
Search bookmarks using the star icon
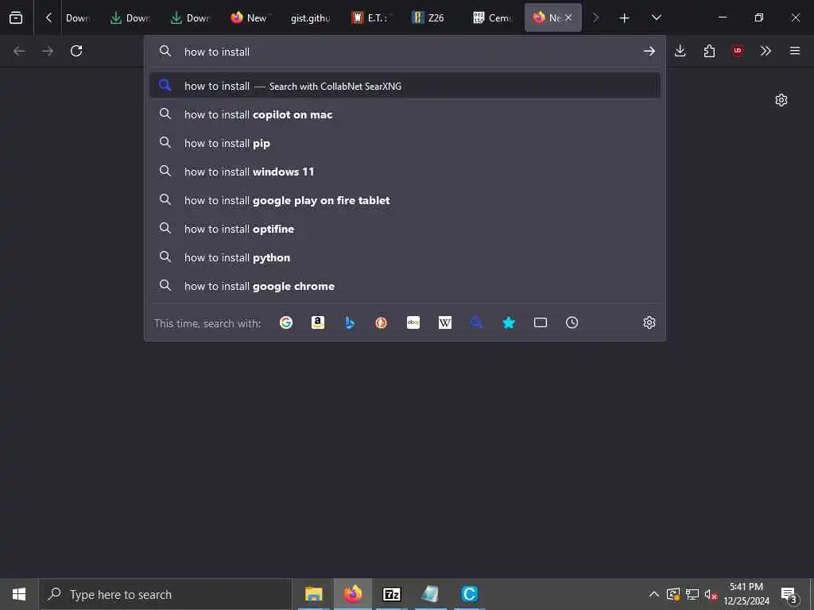(x=509, y=322)
